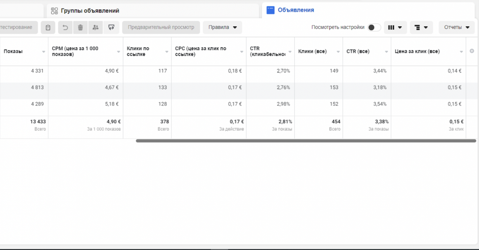Click the 2,98% CTR value
This screenshot has width=479, height=250.
pos(283,104)
